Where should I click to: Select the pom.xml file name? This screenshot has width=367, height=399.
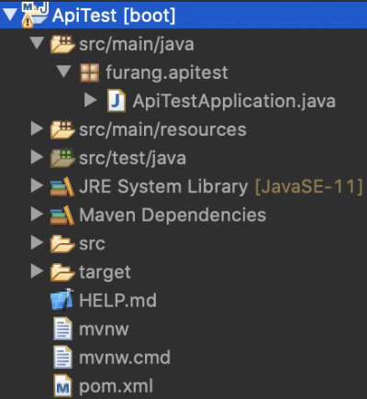coord(116,387)
